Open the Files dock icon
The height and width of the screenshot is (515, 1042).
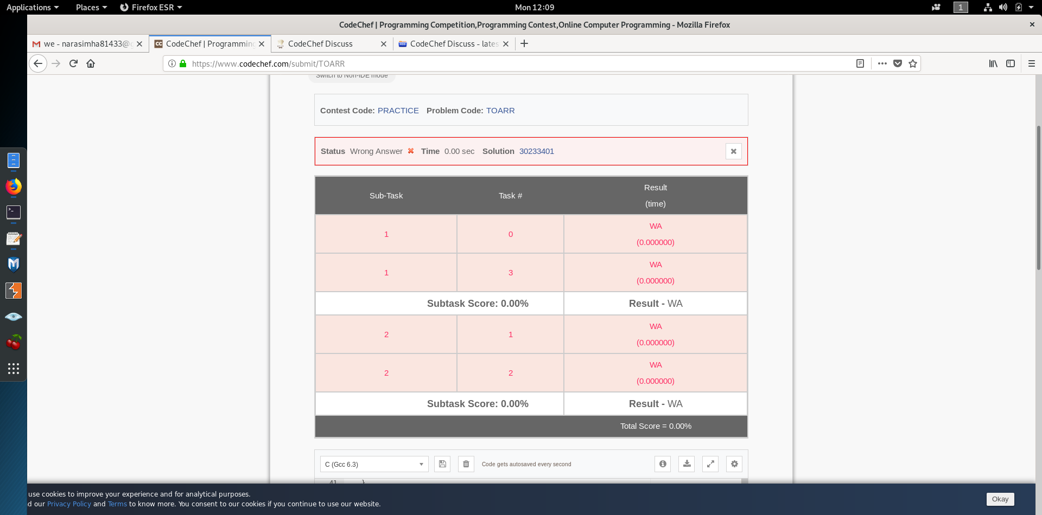(x=14, y=160)
